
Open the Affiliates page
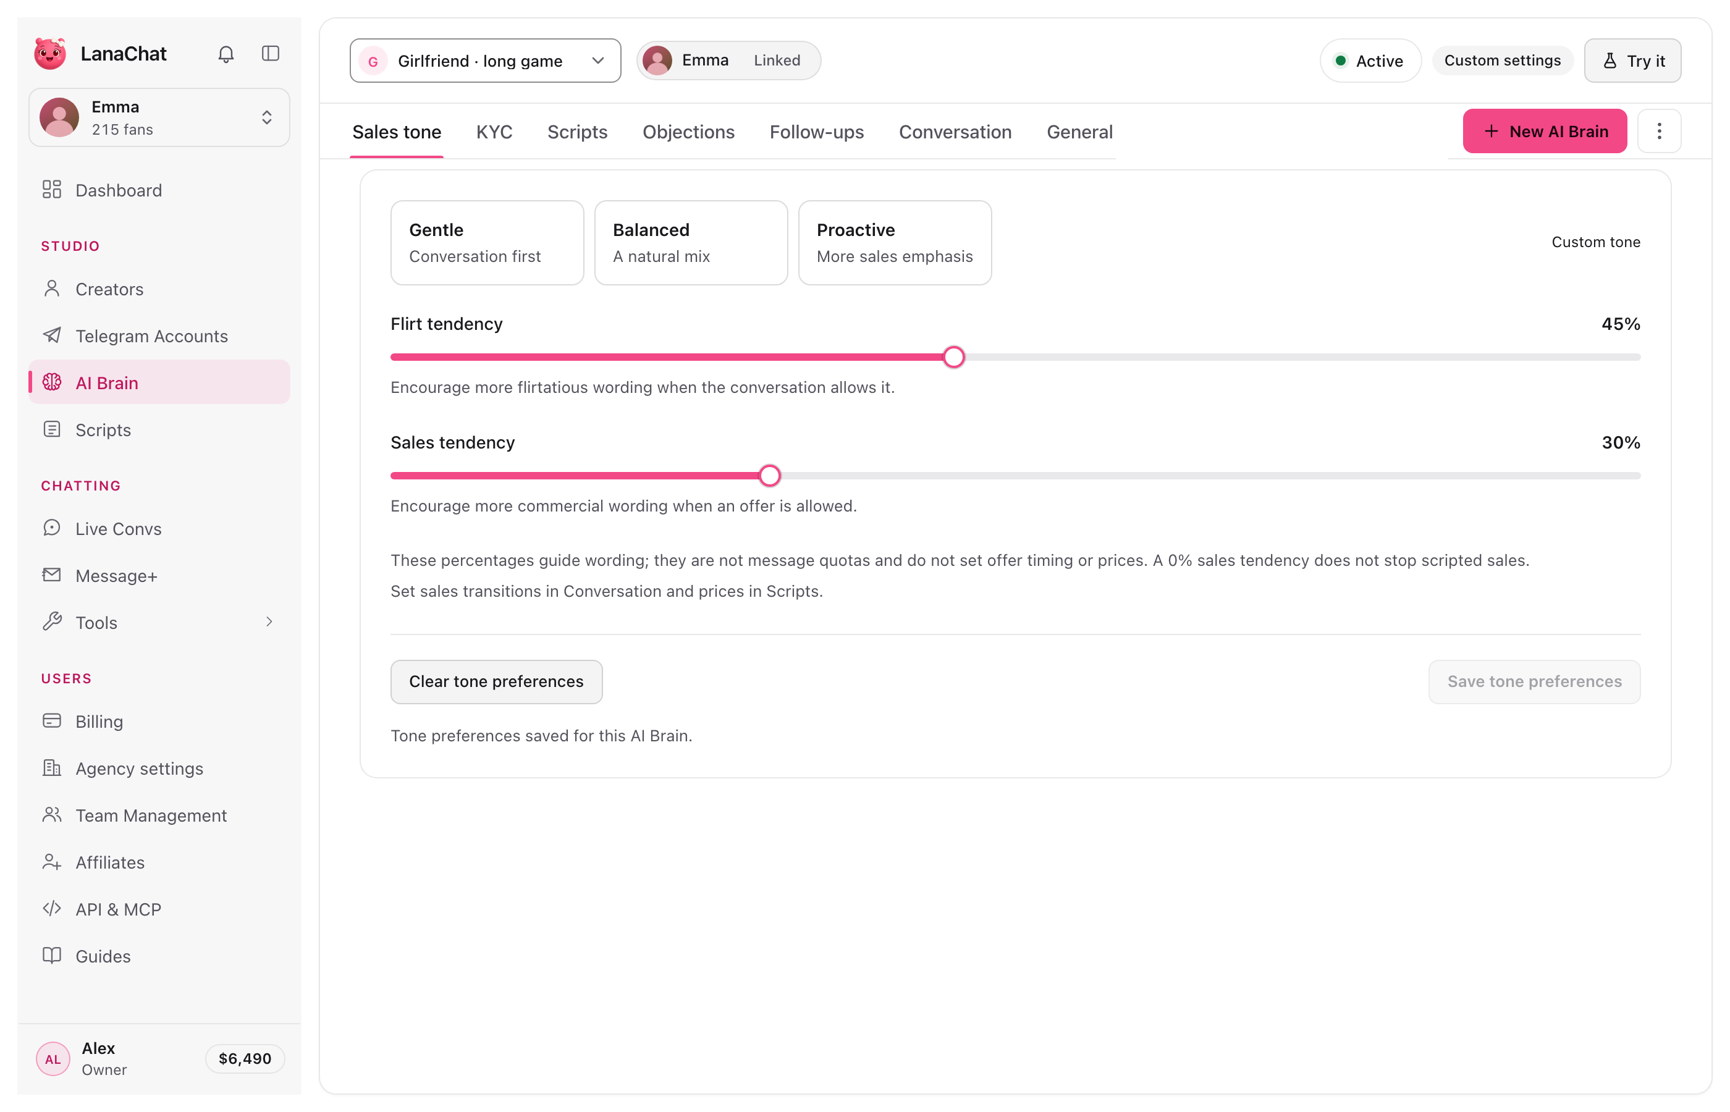coord(159,862)
